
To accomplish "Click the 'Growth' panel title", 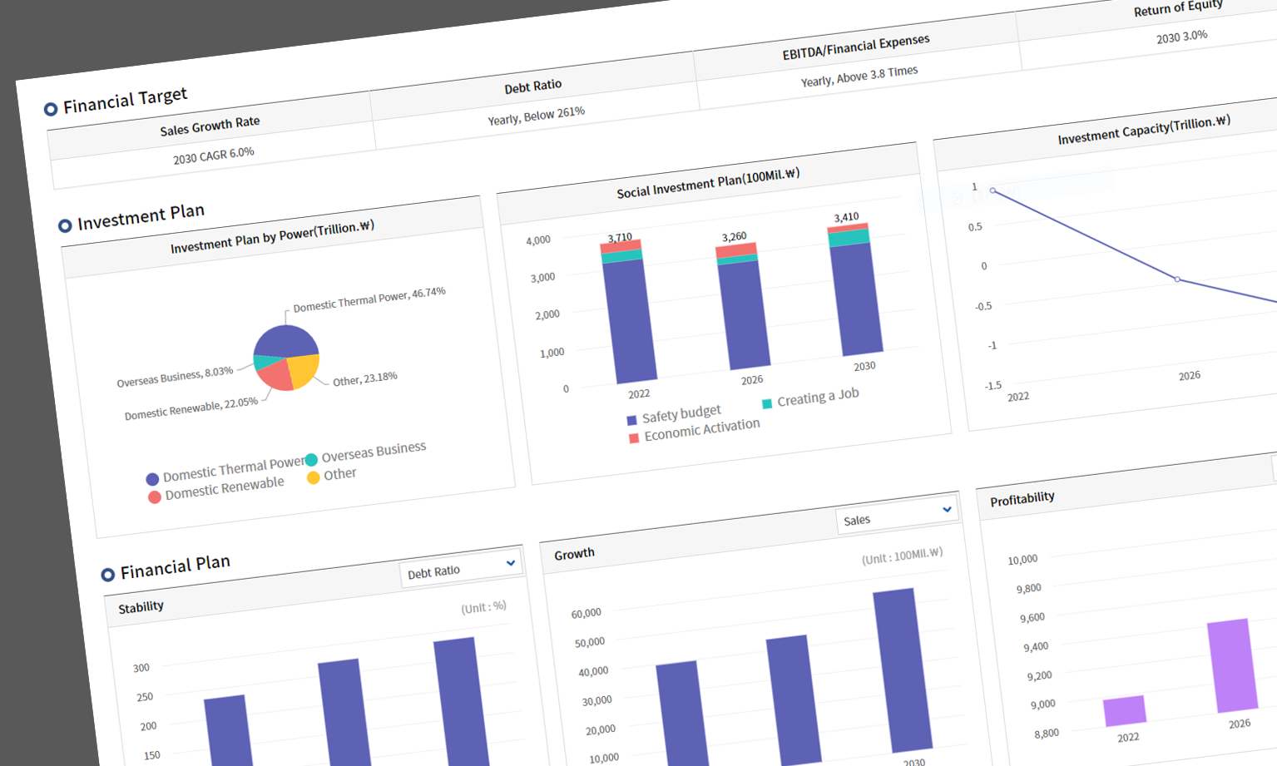I will [x=574, y=554].
